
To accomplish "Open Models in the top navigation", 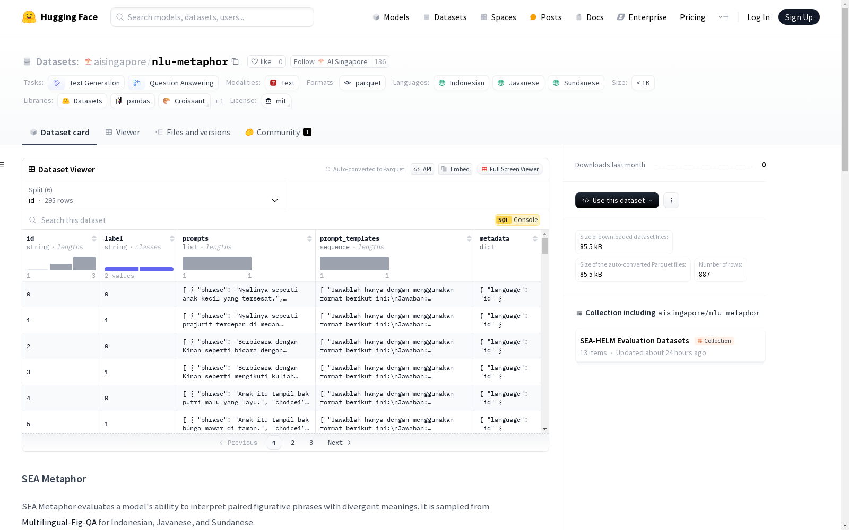I will coord(391,17).
